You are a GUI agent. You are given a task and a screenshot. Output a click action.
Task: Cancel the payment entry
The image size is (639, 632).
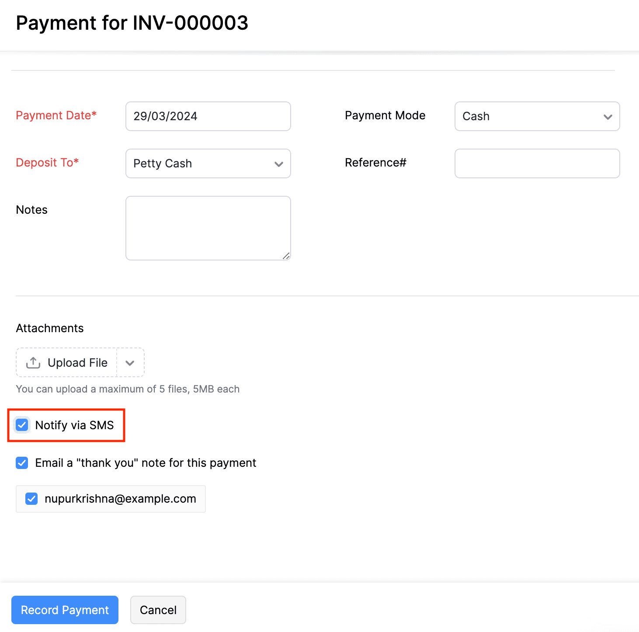click(158, 610)
